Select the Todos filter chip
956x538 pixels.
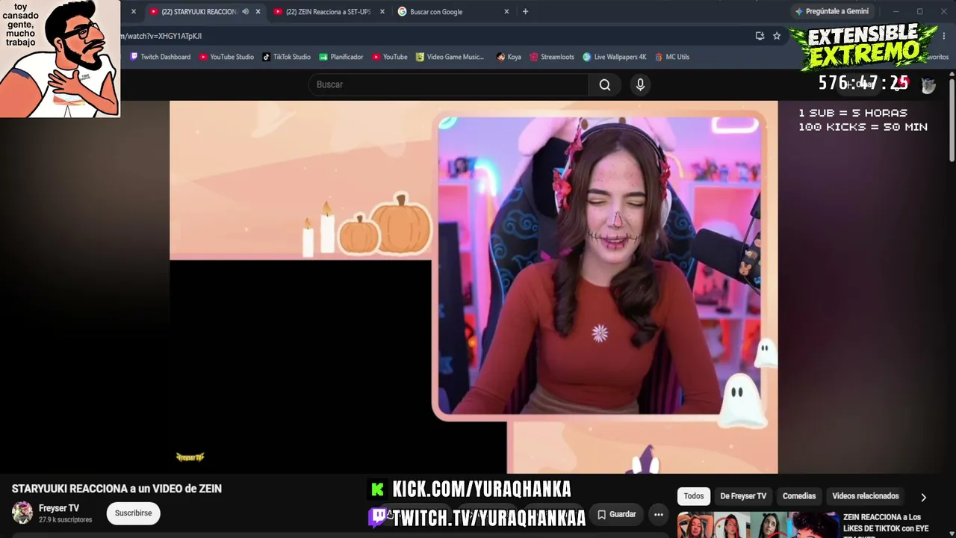pyautogui.click(x=694, y=496)
